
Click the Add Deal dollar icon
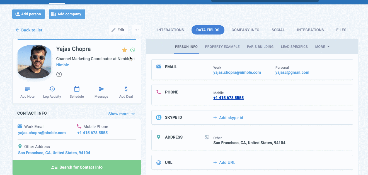tap(126, 89)
